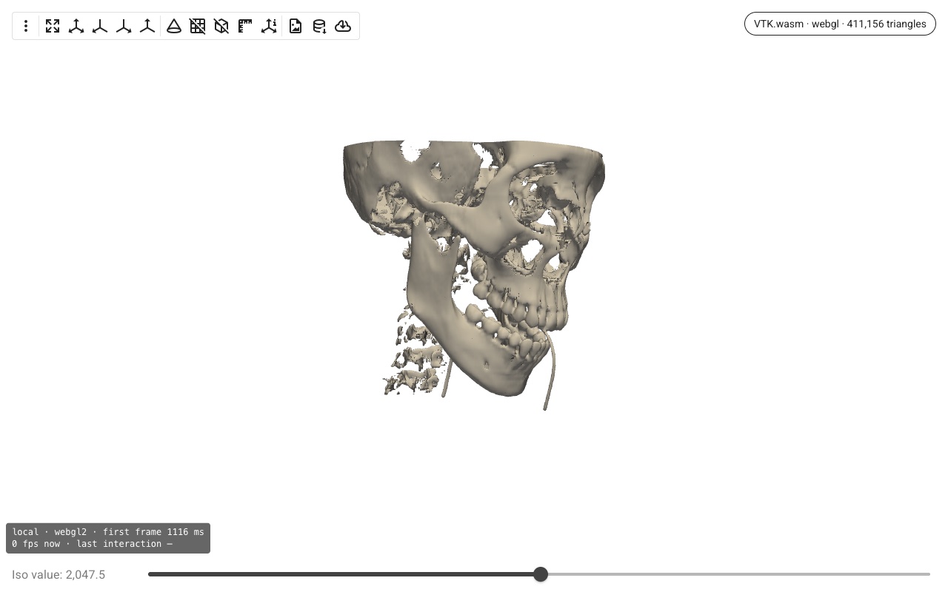Click the 3D skull model in the viewport
The height and width of the screenshot is (592, 948).
click(x=474, y=274)
